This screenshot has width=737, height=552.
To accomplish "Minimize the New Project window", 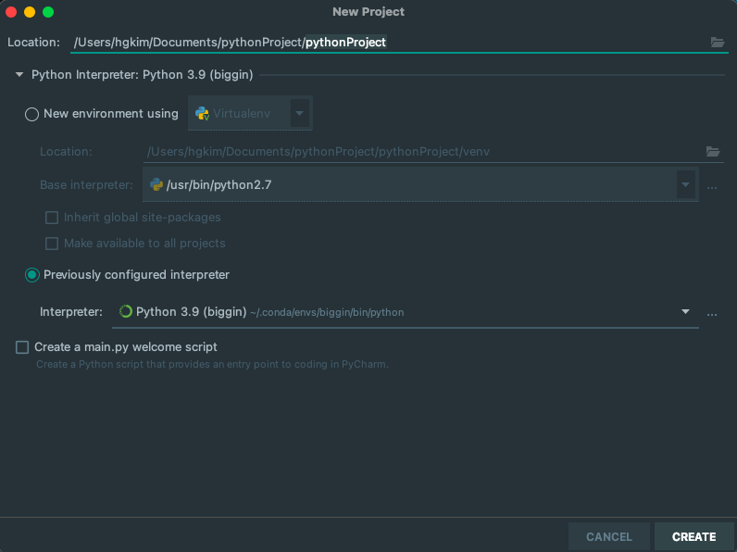I will click(x=30, y=12).
